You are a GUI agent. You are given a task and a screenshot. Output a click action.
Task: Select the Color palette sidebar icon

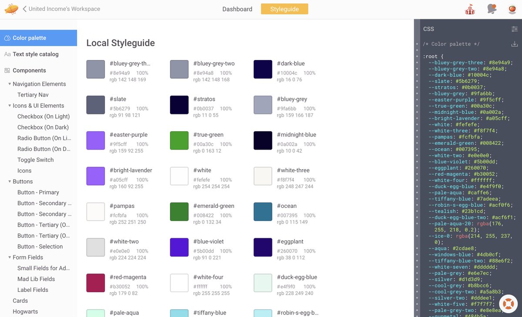pos(7,38)
